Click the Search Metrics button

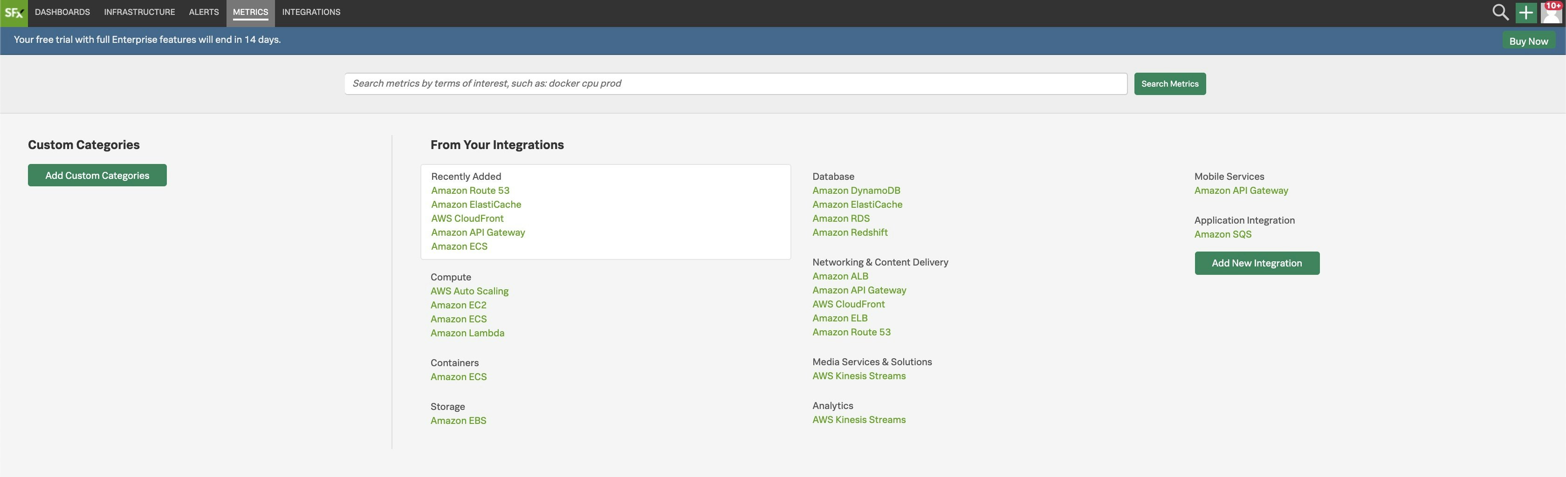1170,84
